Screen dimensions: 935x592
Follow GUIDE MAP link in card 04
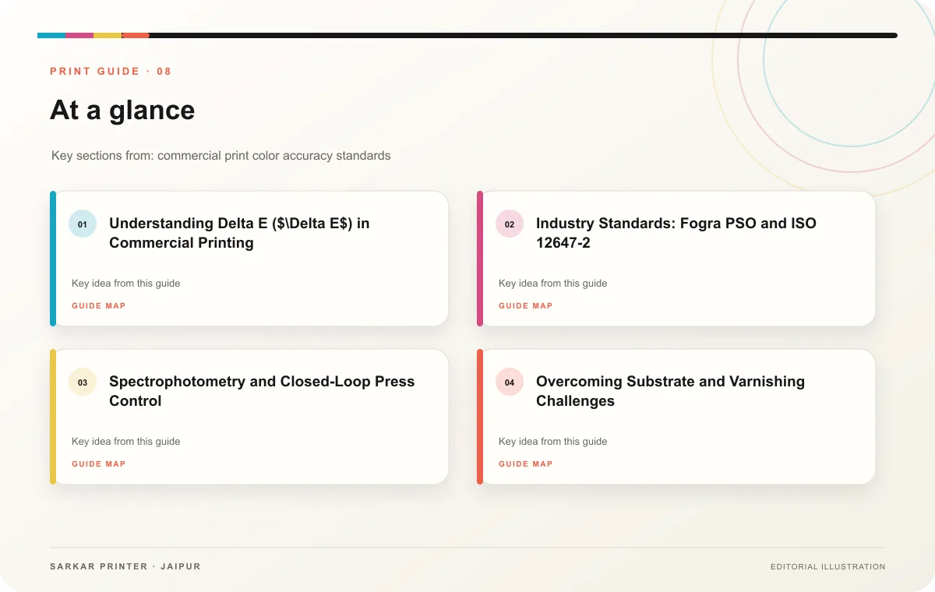(526, 464)
